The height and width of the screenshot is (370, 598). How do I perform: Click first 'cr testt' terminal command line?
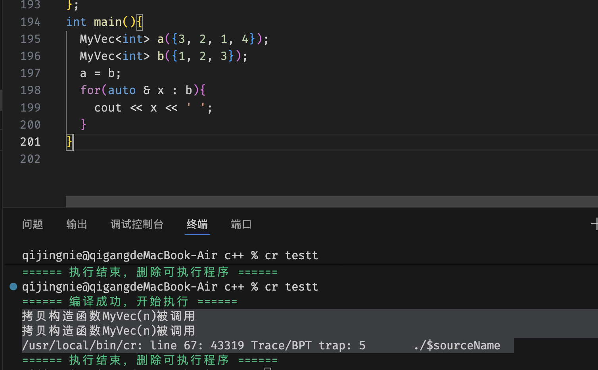pyautogui.click(x=170, y=255)
